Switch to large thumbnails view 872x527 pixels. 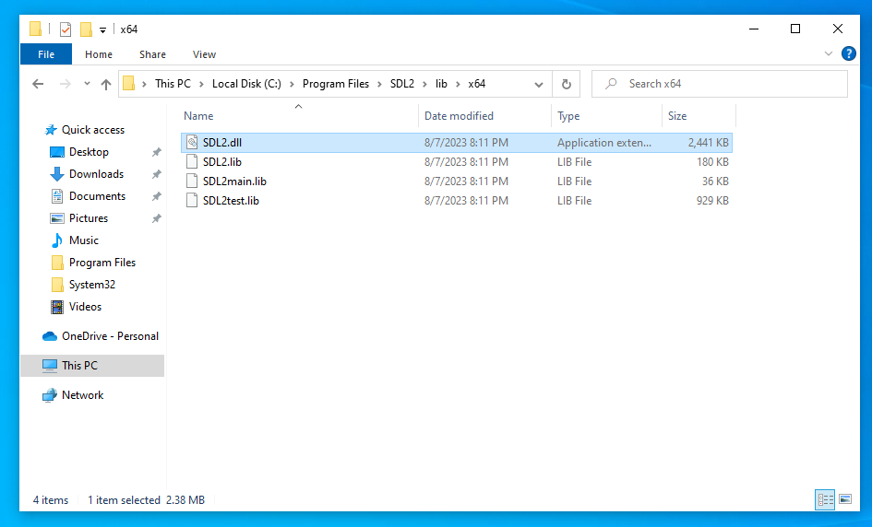(845, 499)
